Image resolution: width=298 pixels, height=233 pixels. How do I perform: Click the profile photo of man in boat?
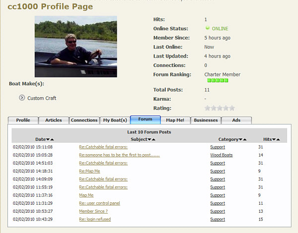76,47
